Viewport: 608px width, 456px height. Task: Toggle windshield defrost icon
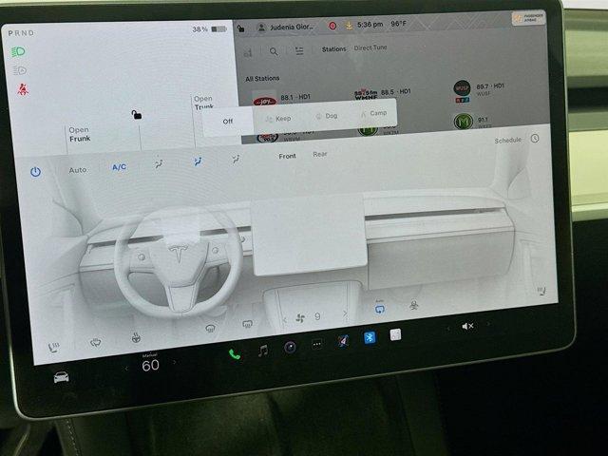[x=96, y=343]
